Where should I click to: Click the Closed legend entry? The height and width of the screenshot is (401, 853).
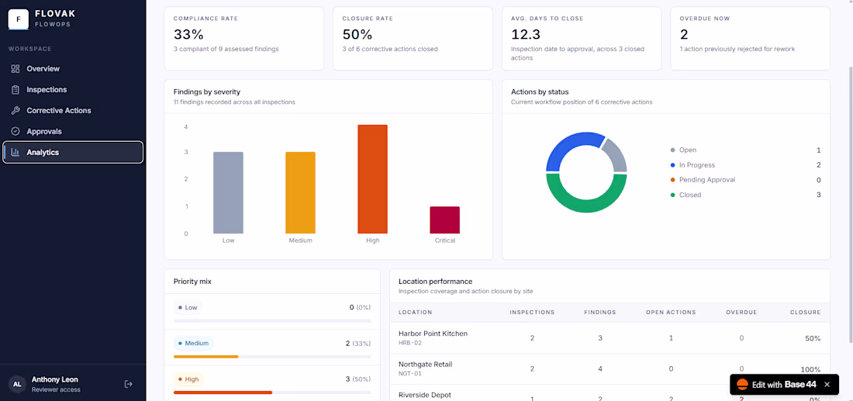(x=745, y=195)
